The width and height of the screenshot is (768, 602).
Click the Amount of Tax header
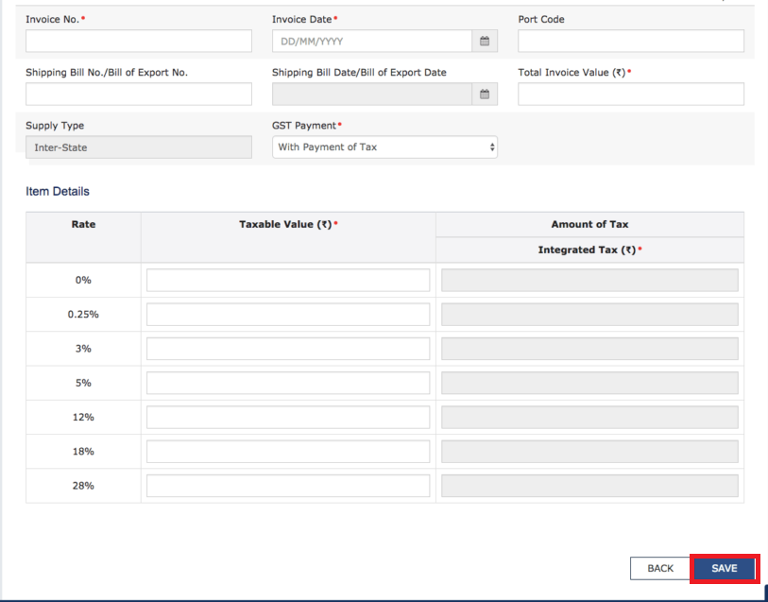pyautogui.click(x=589, y=224)
